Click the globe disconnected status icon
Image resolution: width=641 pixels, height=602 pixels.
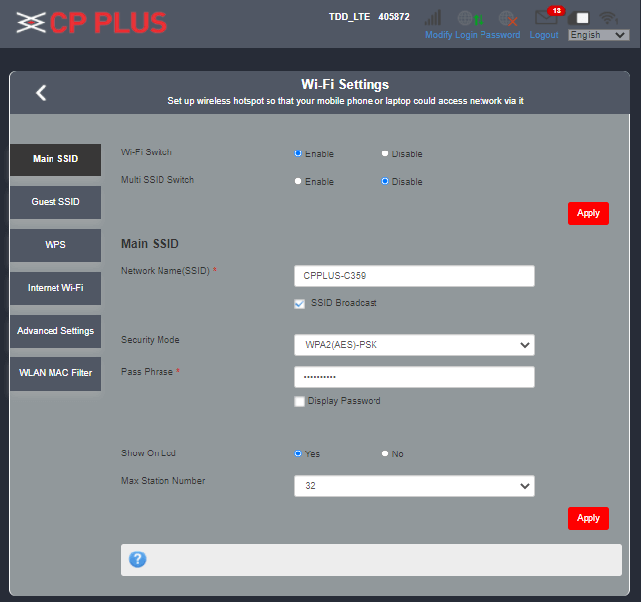tap(508, 18)
